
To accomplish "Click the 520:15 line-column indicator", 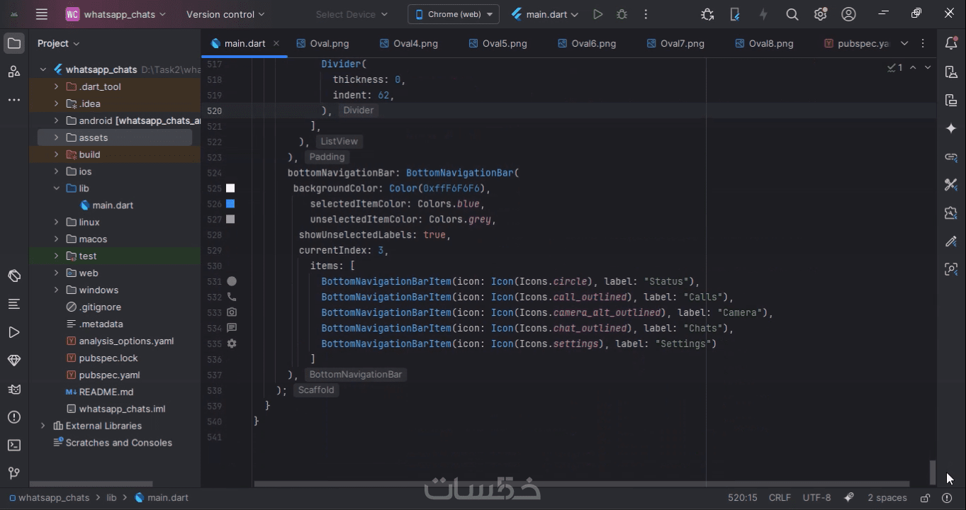I will (x=743, y=498).
